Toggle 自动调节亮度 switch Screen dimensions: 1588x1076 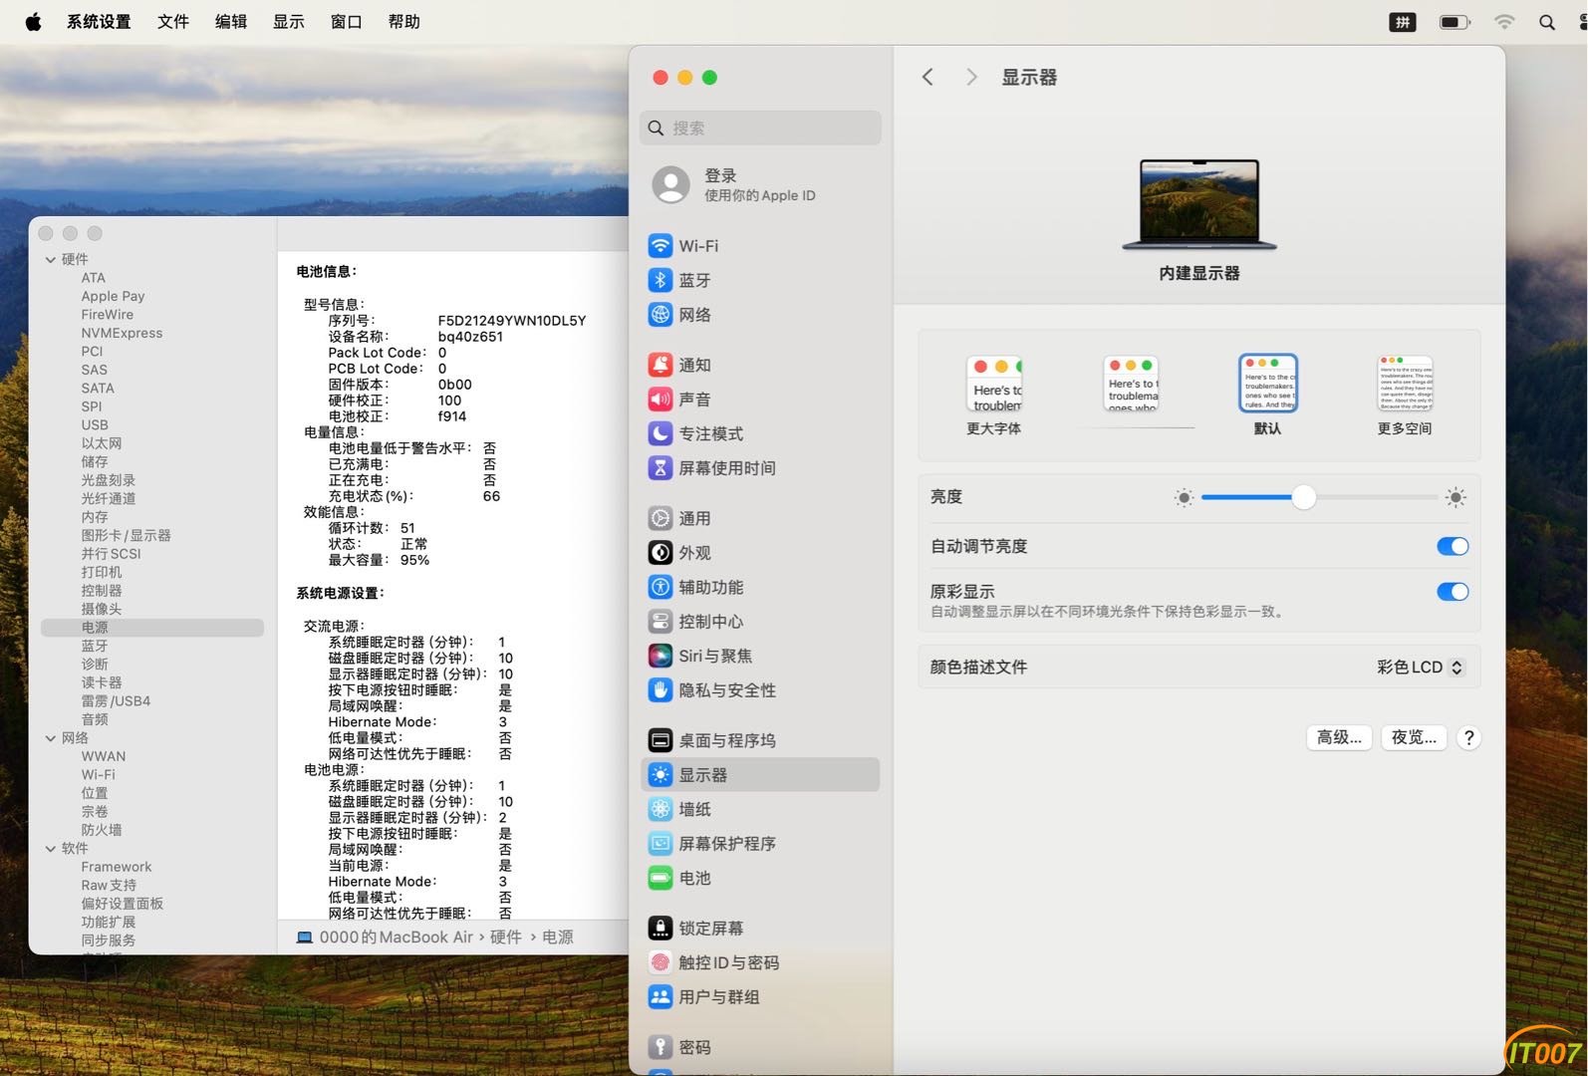[x=1453, y=546]
